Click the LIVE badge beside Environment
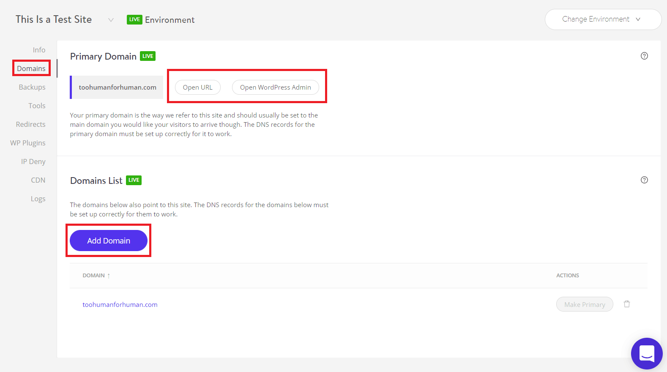Screen dimensions: 667x372 pos(134,19)
